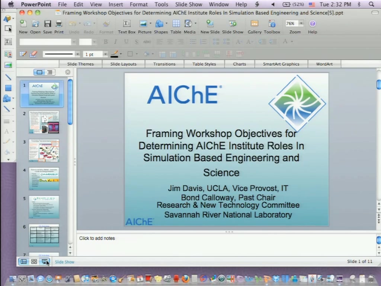Image resolution: width=381 pixels, height=286 pixels.
Task: Insert a Text Box from the toolbar
Action: 127,23
